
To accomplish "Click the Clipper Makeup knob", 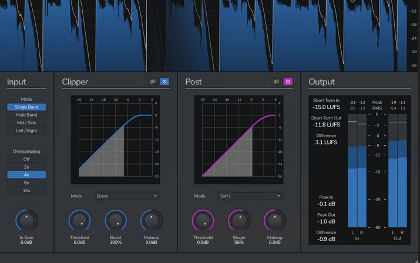I will pyautogui.click(x=152, y=220).
